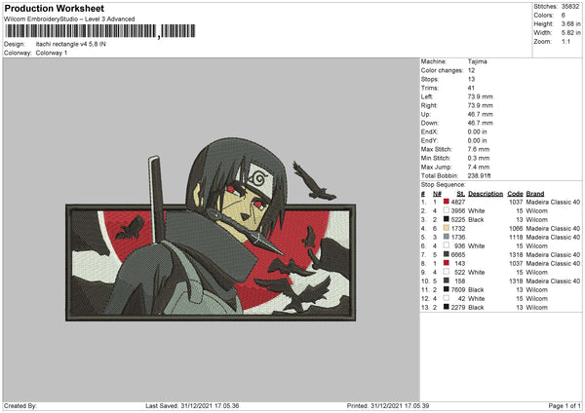Screen dimensions: 585x413
Task: Click the Zoom value 1:1
Action: point(565,41)
